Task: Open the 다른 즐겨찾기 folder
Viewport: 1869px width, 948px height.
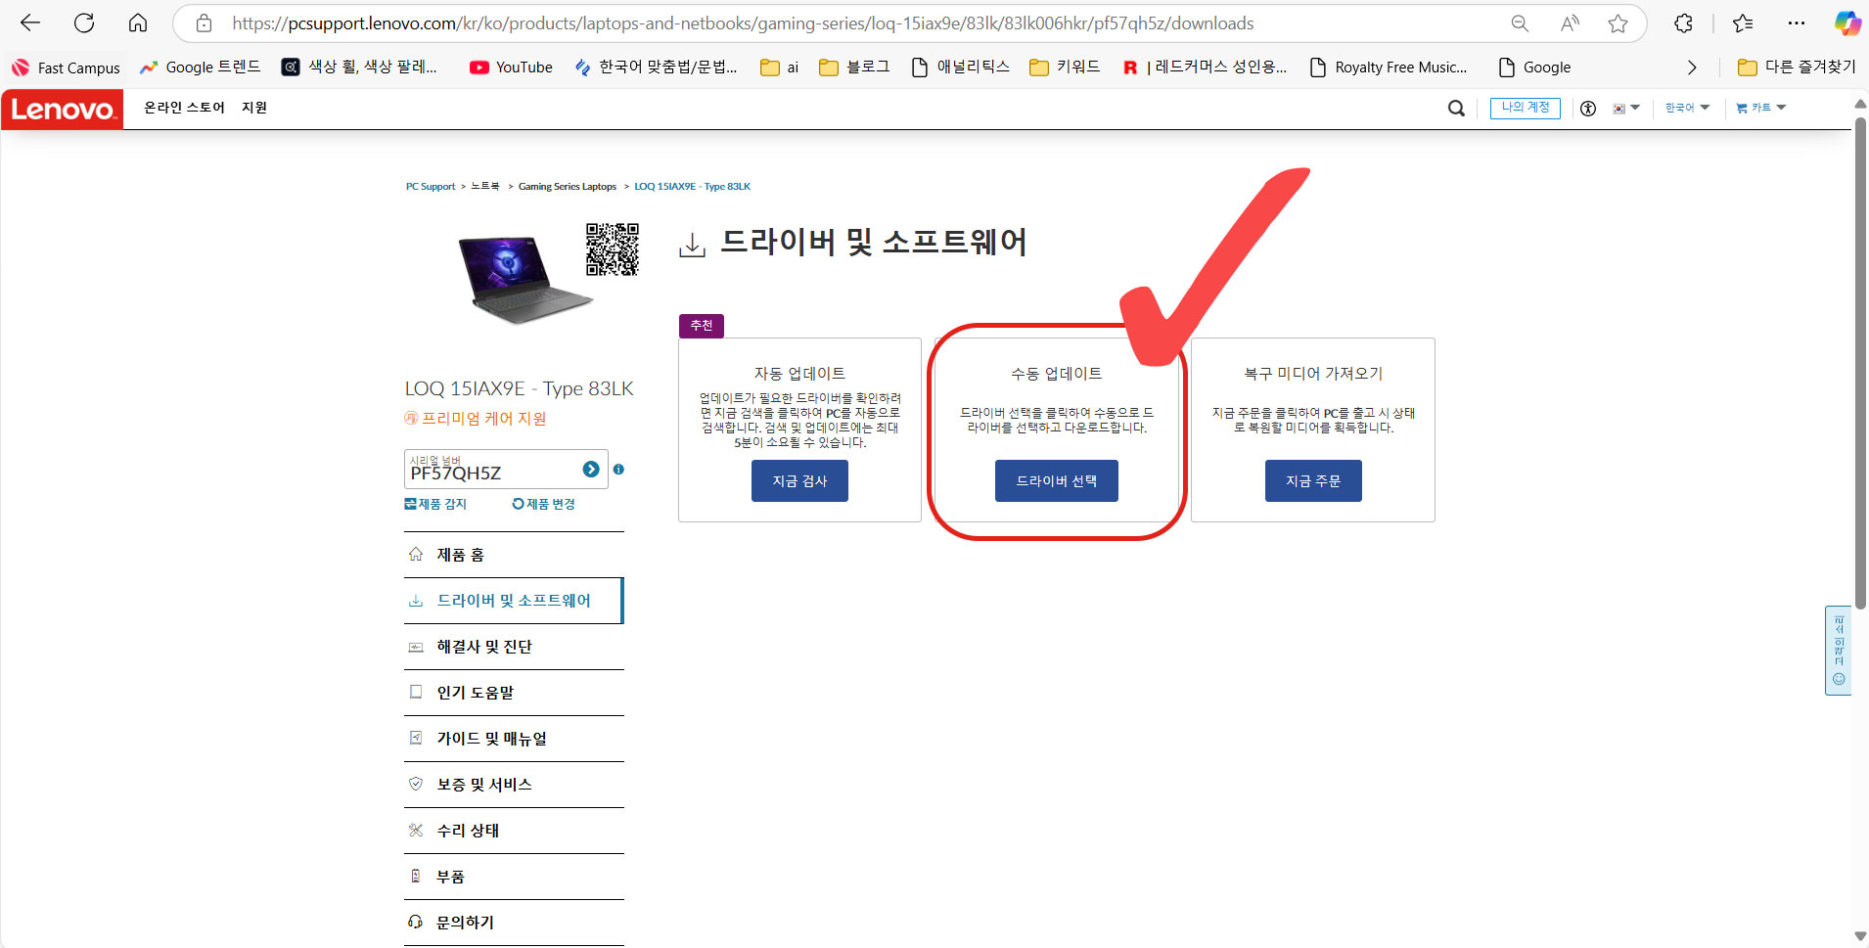Action: click(1797, 68)
